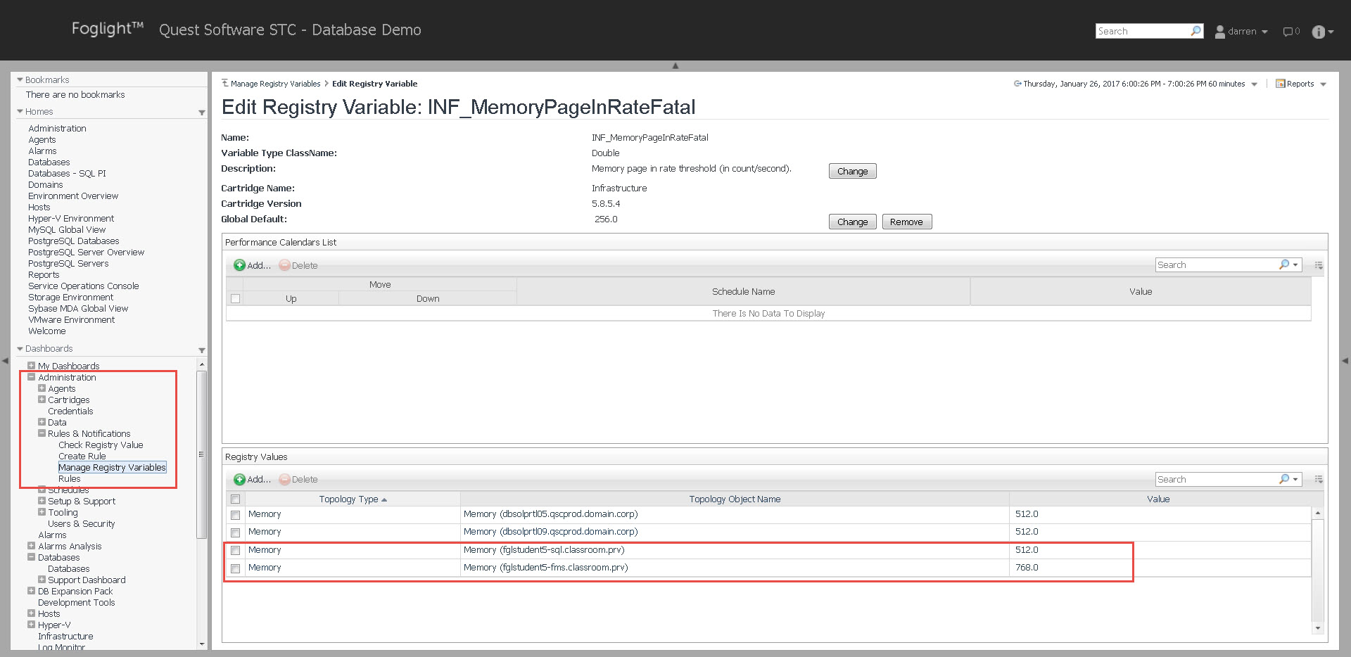The height and width of the screenshot is (657, 1351).
Task: Click the green Add icon in Performance Calendars
Action: (x=240, y=265)
